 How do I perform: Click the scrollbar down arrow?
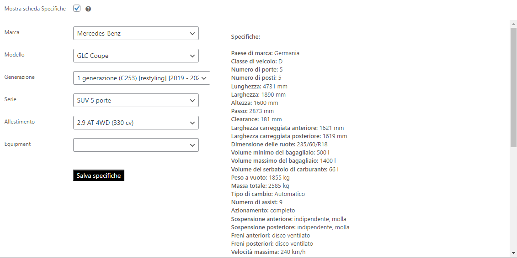click(x=513, y=253)
